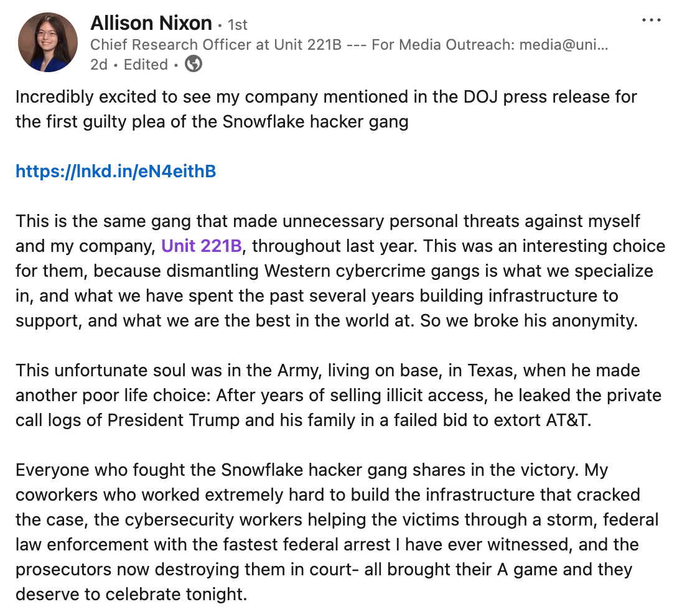The image size is (682, 612).
Task: Open Allison Nixon's profile photo
Action: (x=48, y=42)
